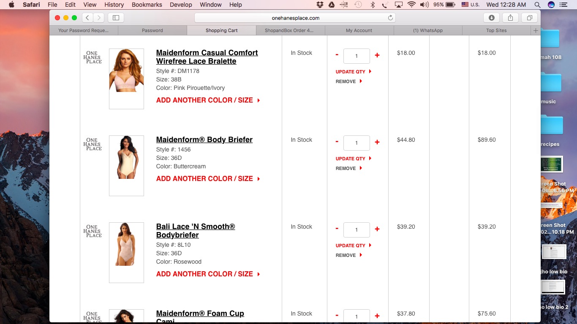This screenshot has width=577, height=324.
Task: Open the Bali Lace 'N Smooth Bodybriefer link
Action: [196, 231]
